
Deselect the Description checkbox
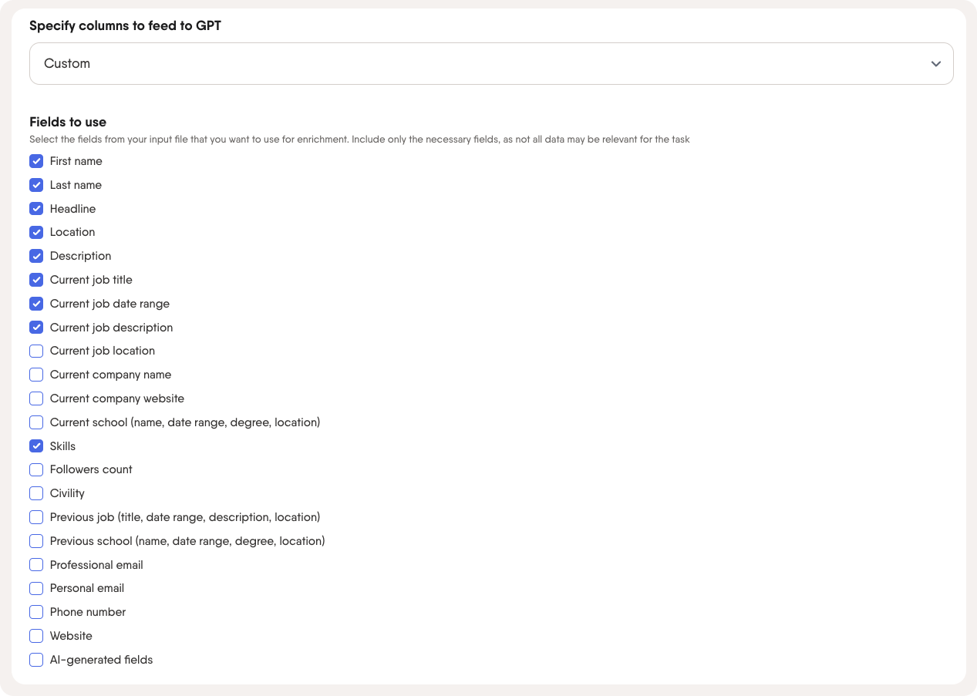coord(36,256)
